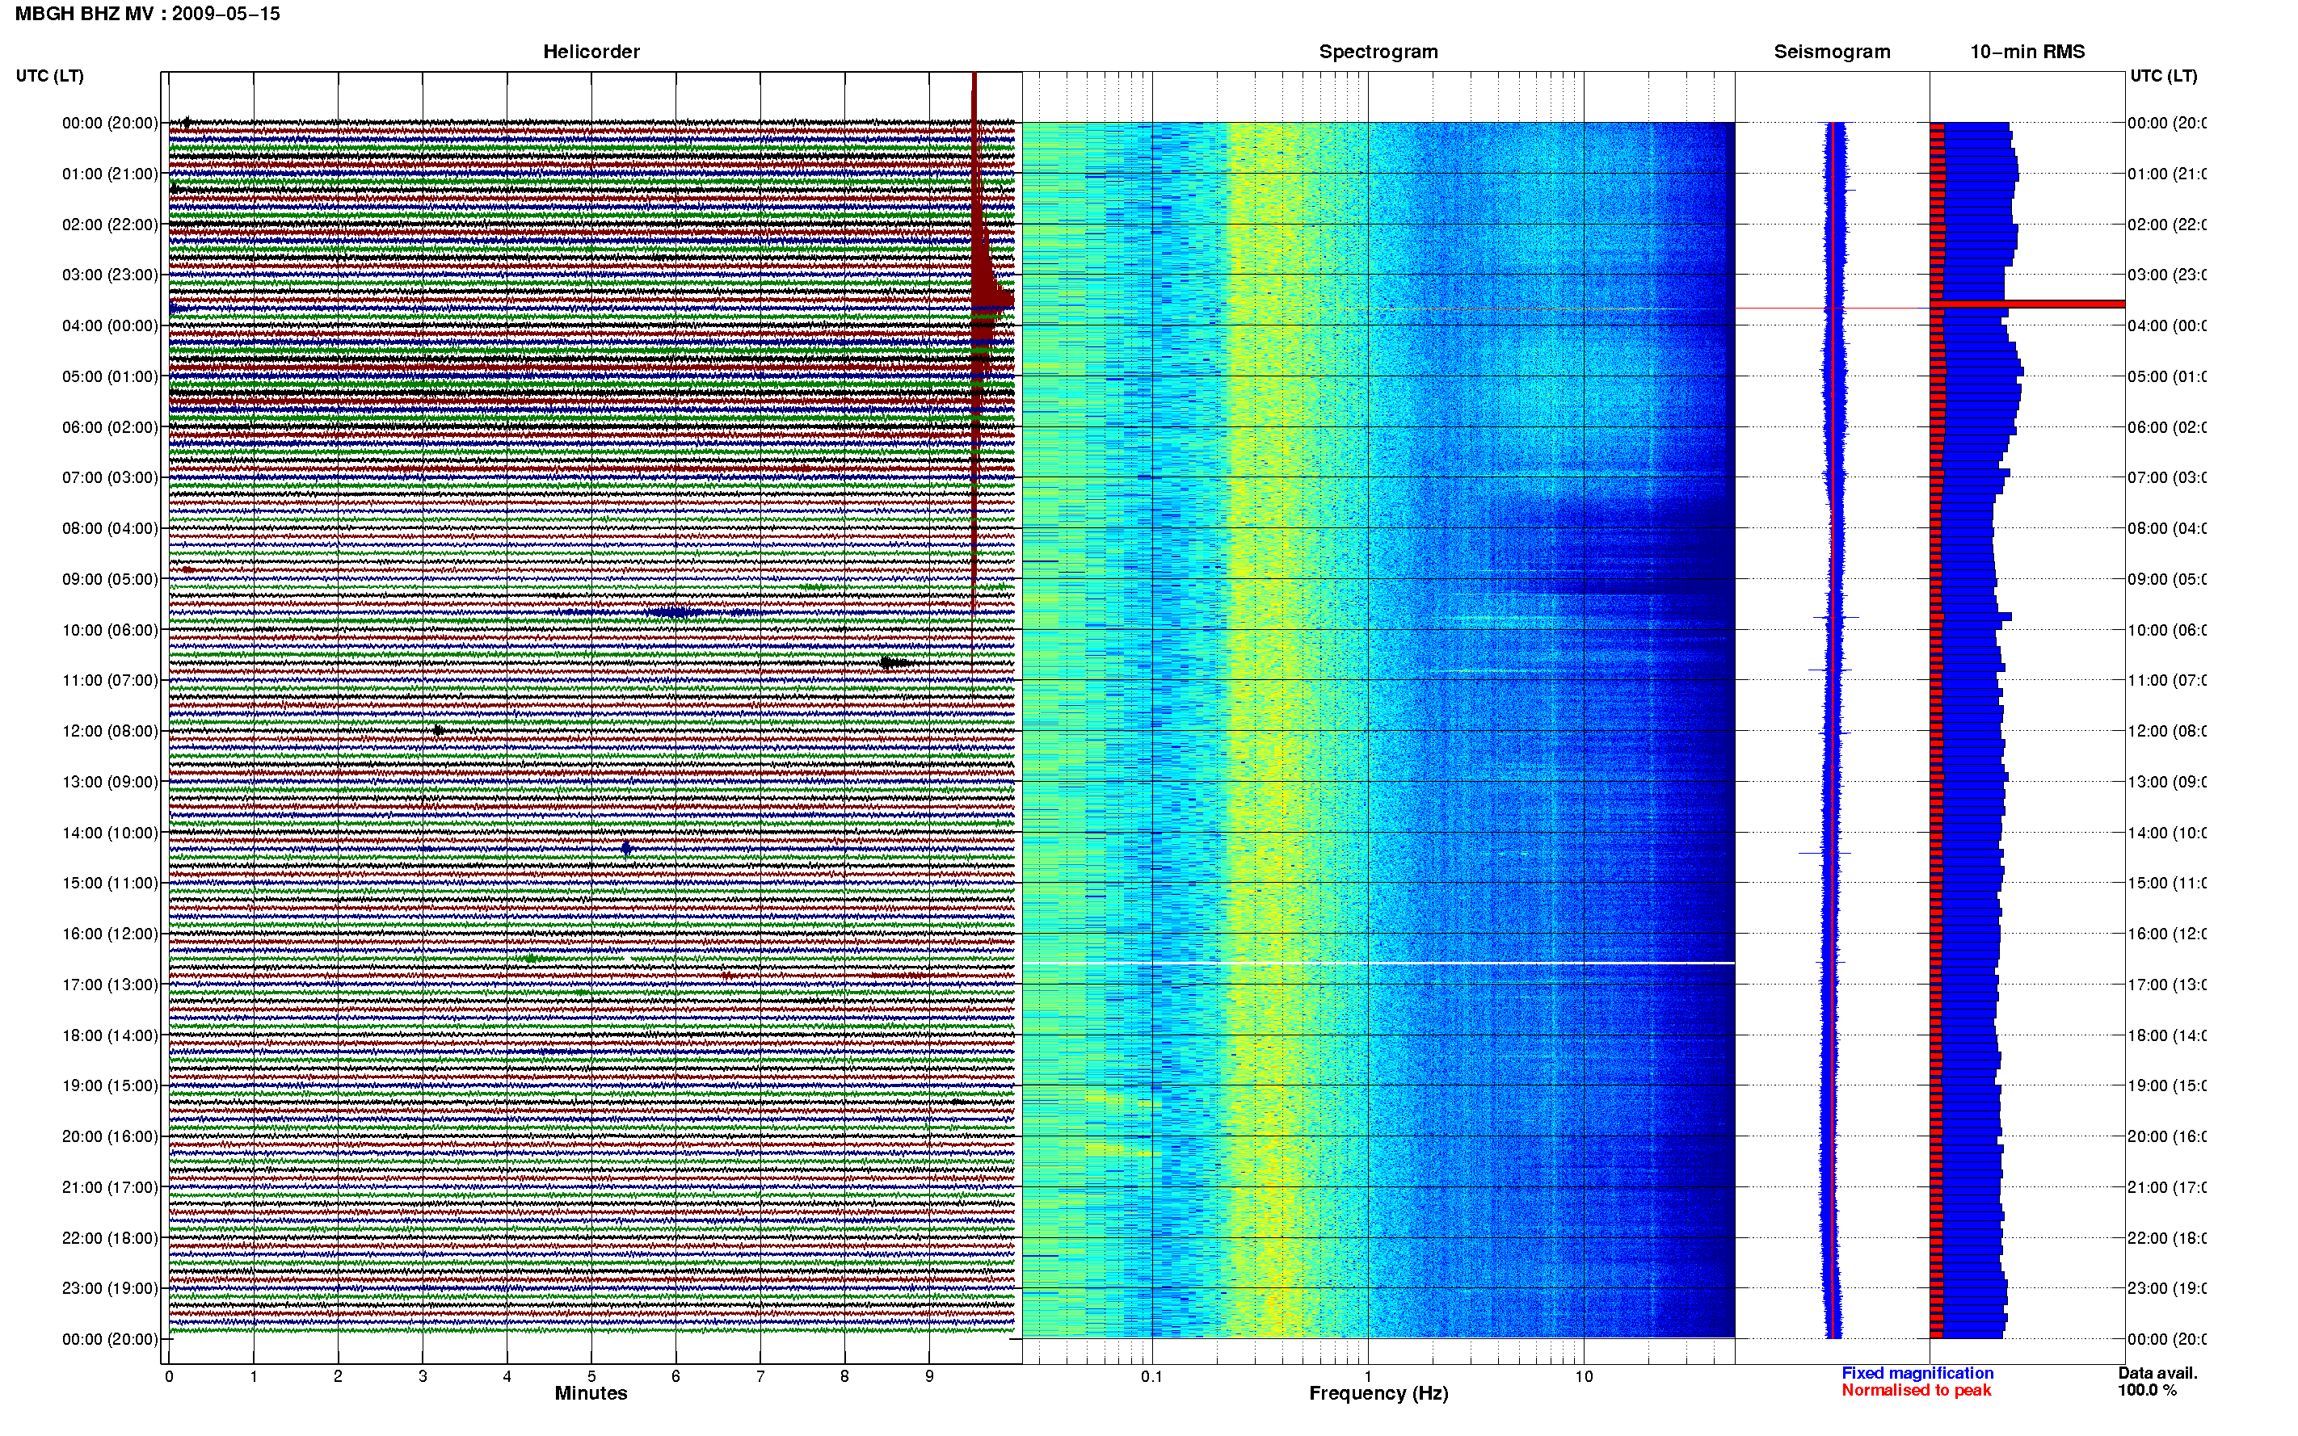
Task: Click the 19:00 (15:00) left time label
Action: [110, 1085]
